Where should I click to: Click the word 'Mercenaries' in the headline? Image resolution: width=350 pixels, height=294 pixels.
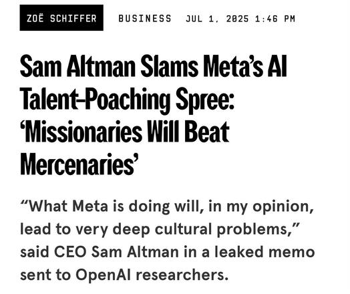point(79,164)
